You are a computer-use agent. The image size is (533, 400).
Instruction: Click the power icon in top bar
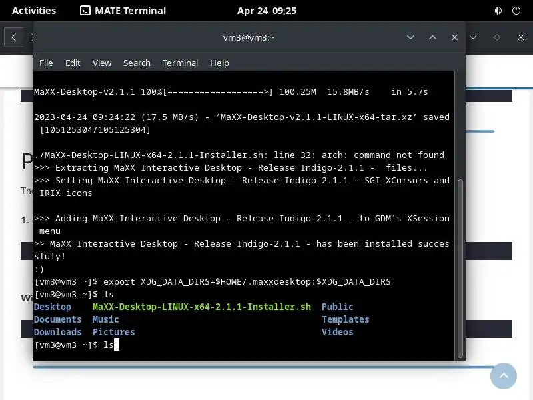pyautogui.click(x=516, y=11)
